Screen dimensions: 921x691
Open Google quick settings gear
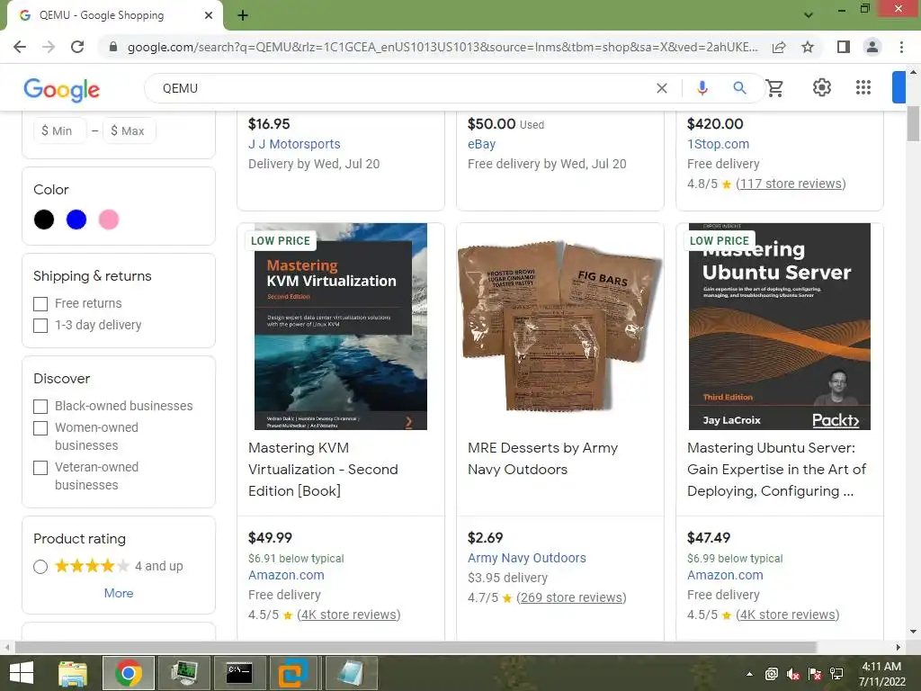[822, 87]
